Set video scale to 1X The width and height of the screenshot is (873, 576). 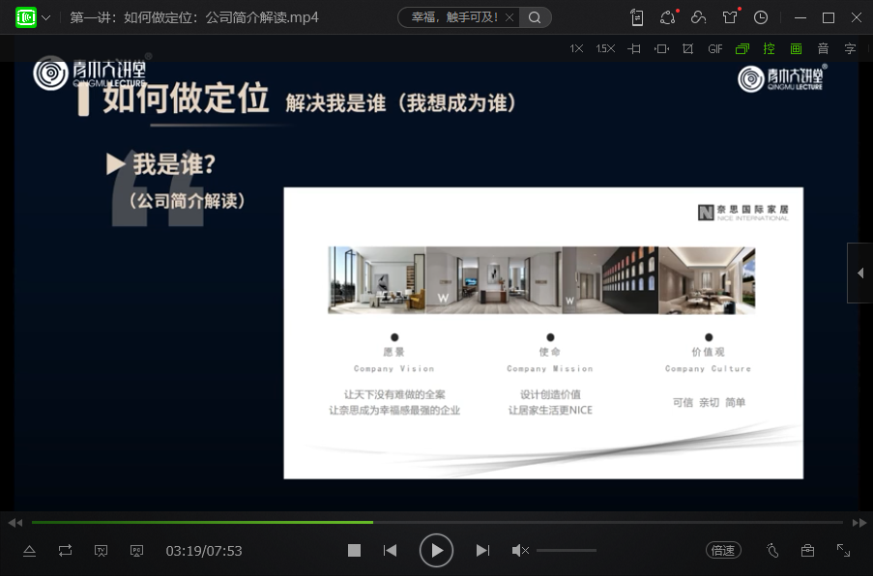pyautogui.click(x=576, y=49)
